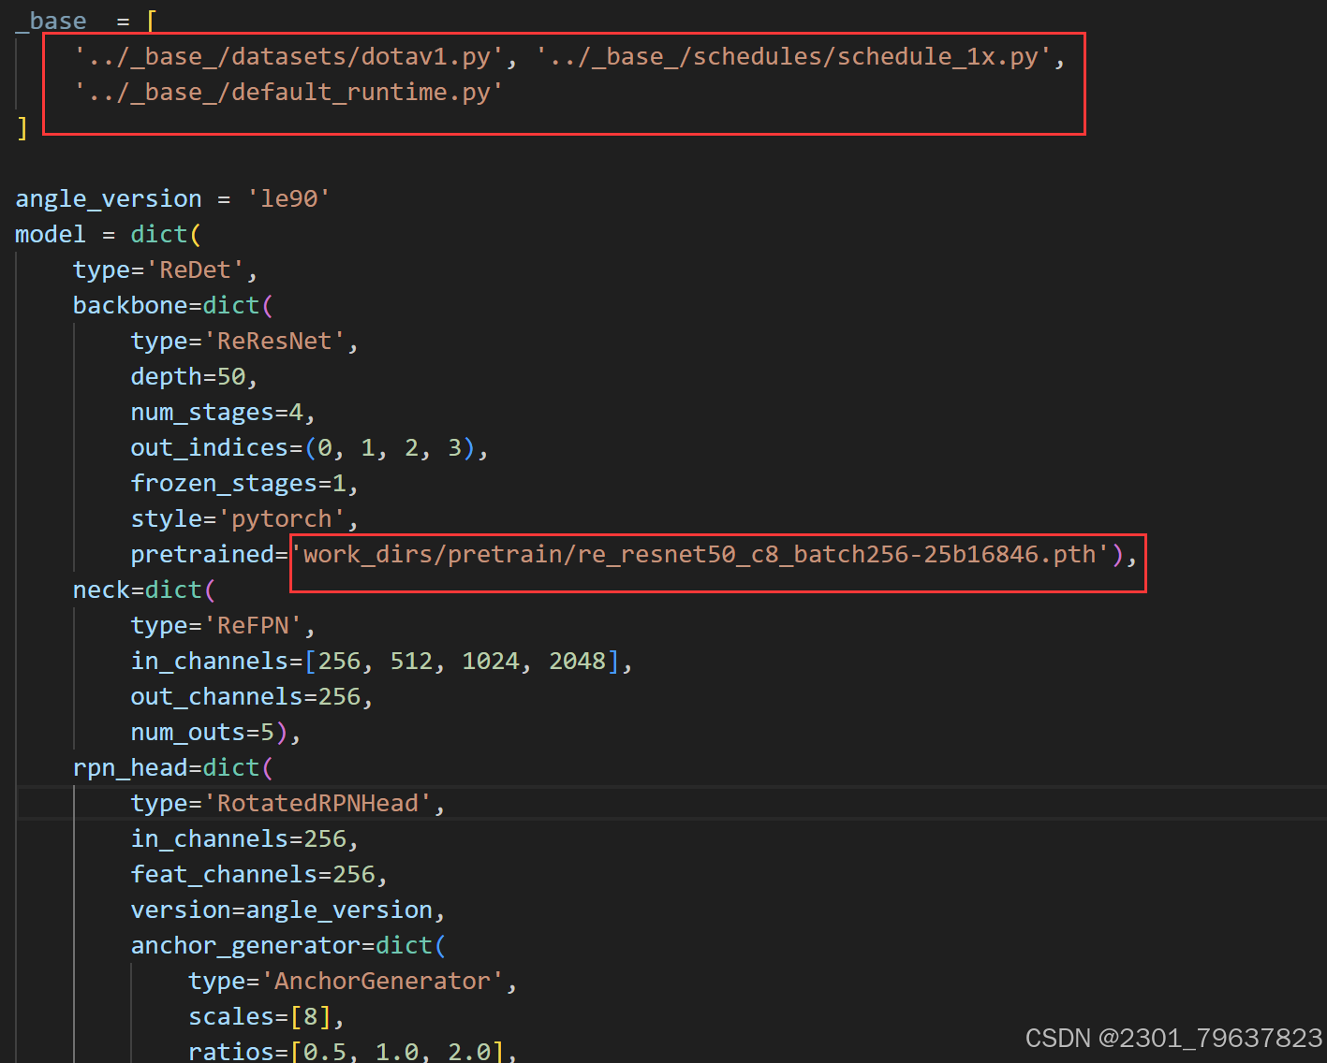Click the rpn_head=dict( line
The image size is (1327, 1063).
tap(173, 767)
